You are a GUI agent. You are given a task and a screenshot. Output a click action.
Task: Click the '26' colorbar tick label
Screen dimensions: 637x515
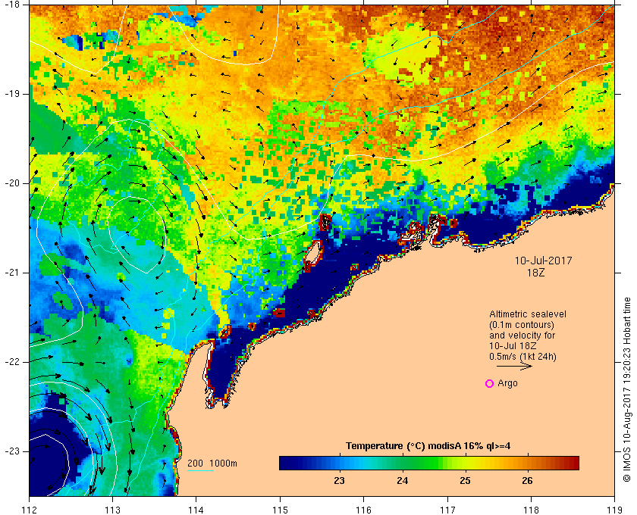click(x=527, y=481)
